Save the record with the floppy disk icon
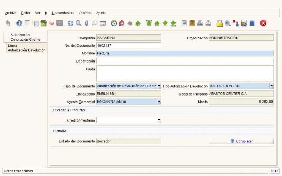Screen dimensions: 282x176 coord(60,23)
